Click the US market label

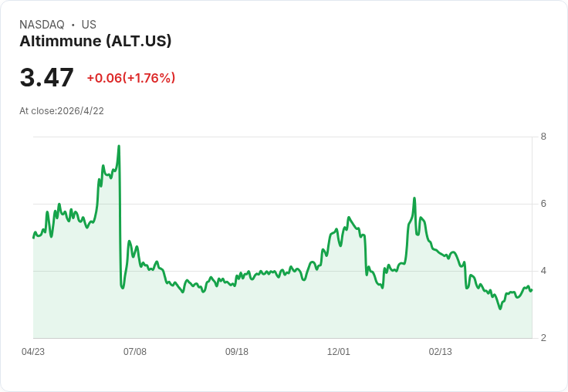pyautogui.click(x=89, y=25)
